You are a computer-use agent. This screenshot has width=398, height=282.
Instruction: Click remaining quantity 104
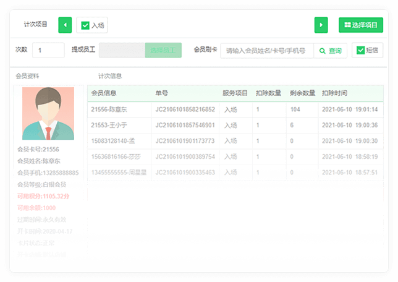(x=295, y=109)
